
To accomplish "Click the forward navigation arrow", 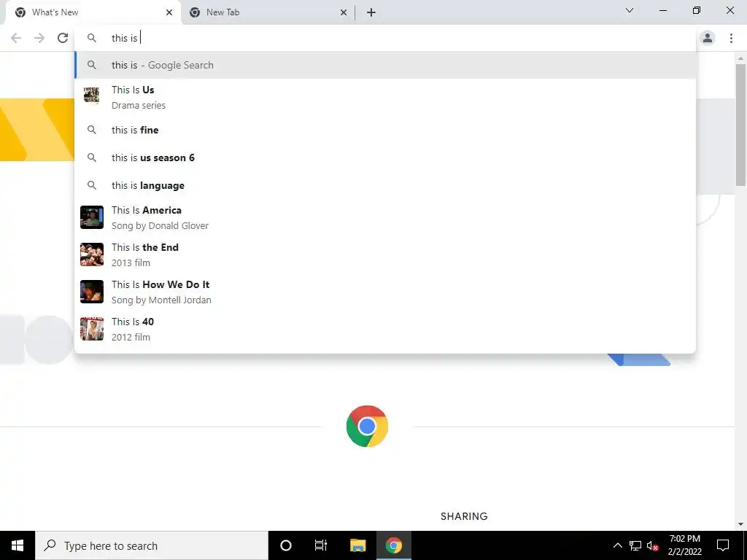I will 39,38.
